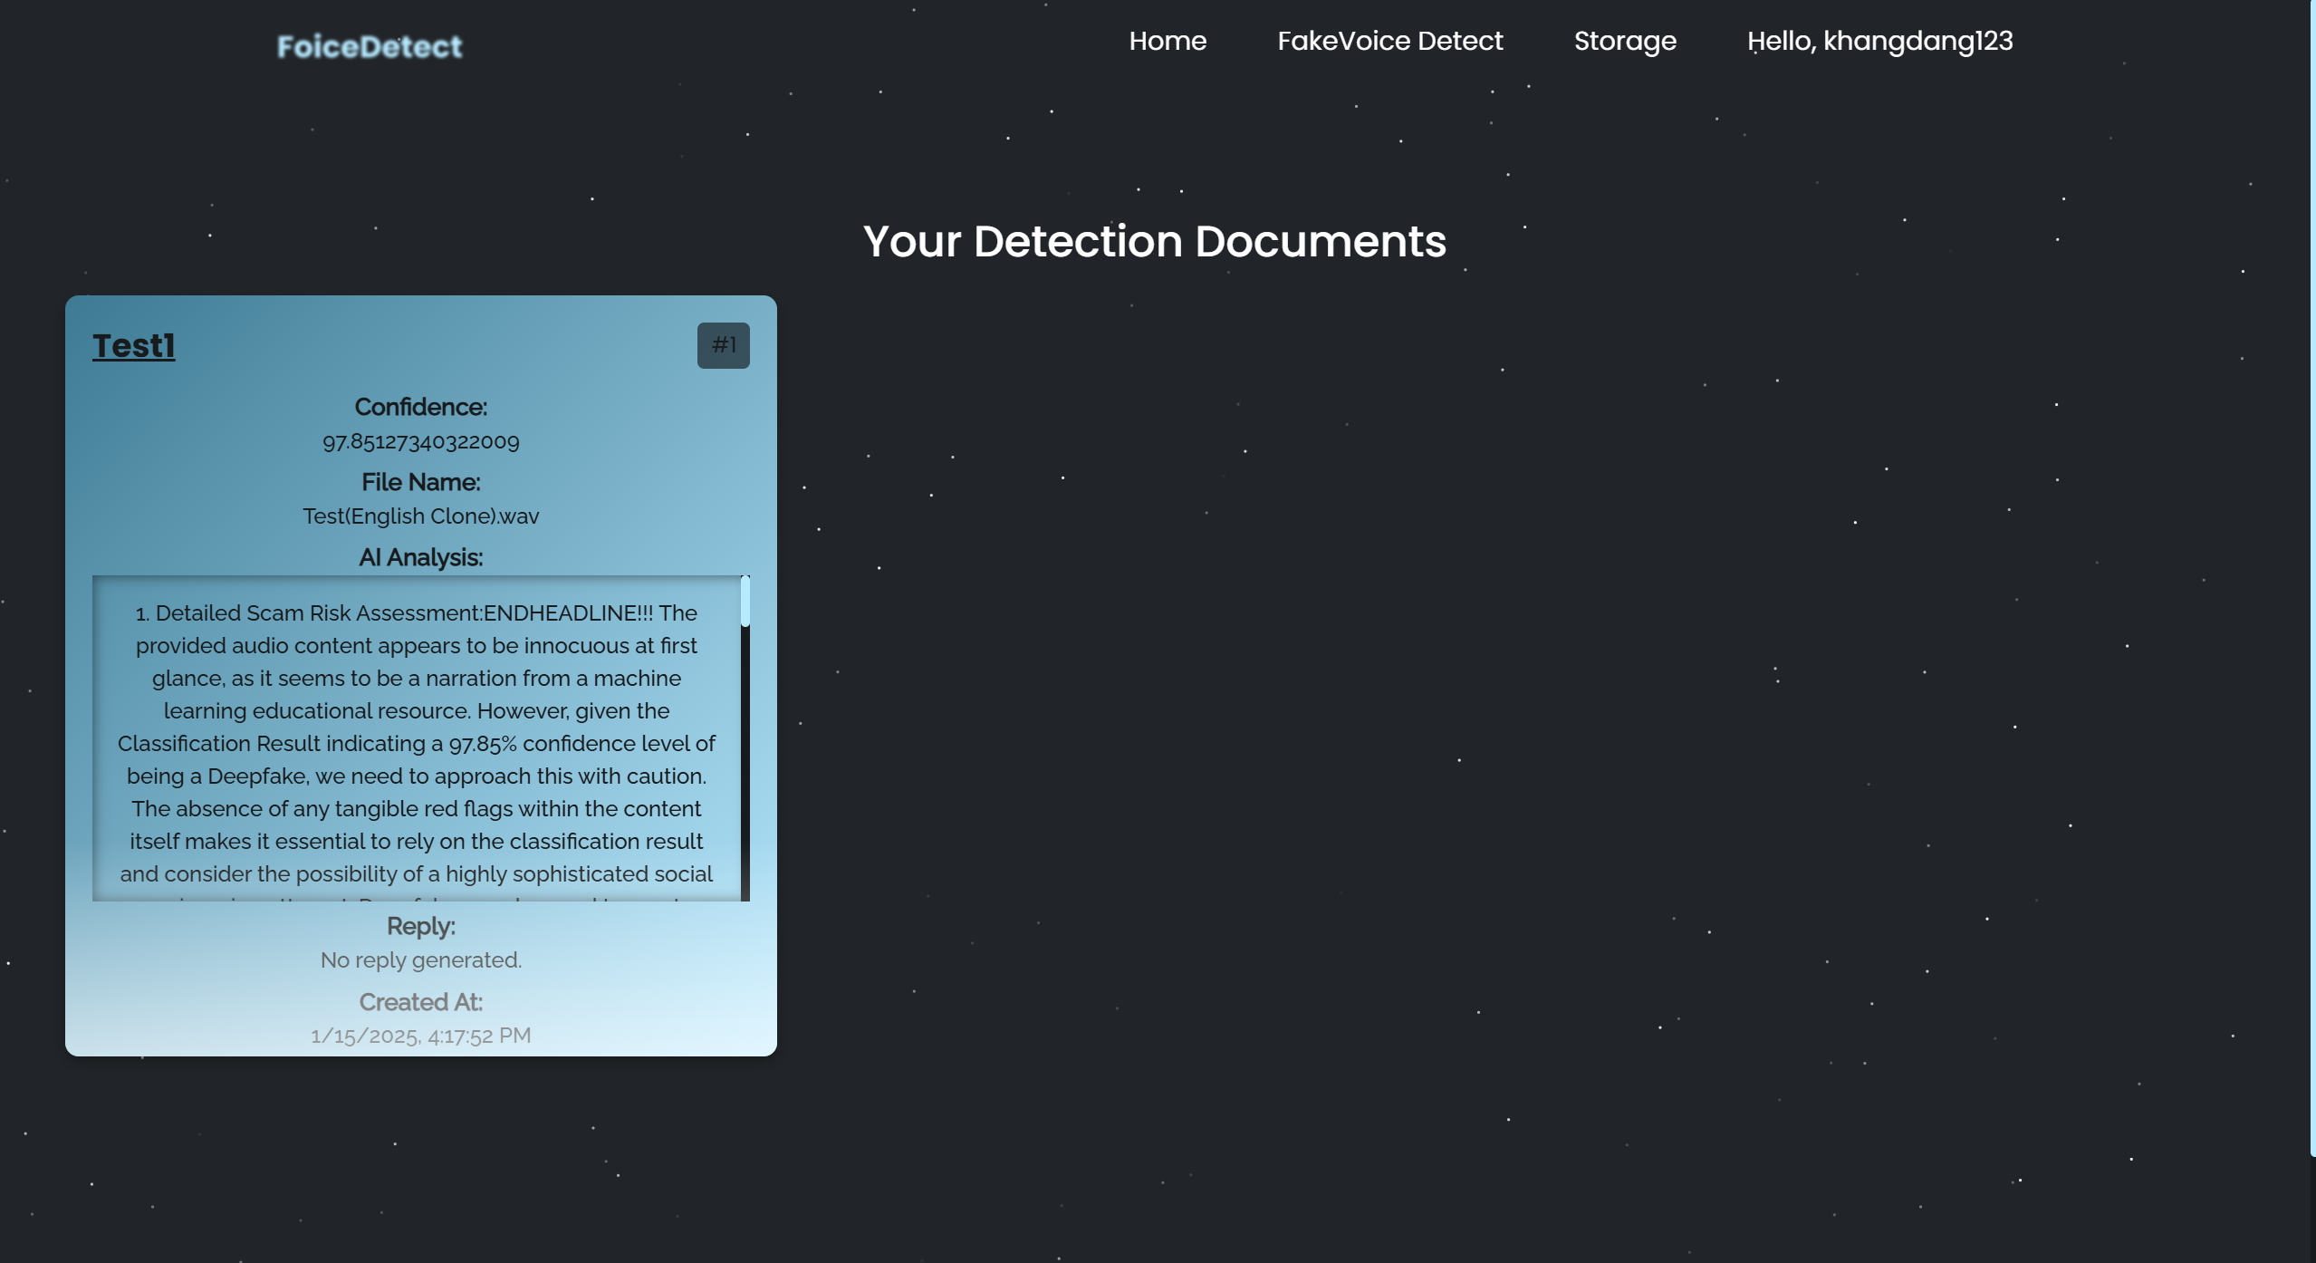
Task: Open the Test1 document title link
Action: (x=134, y=346)
